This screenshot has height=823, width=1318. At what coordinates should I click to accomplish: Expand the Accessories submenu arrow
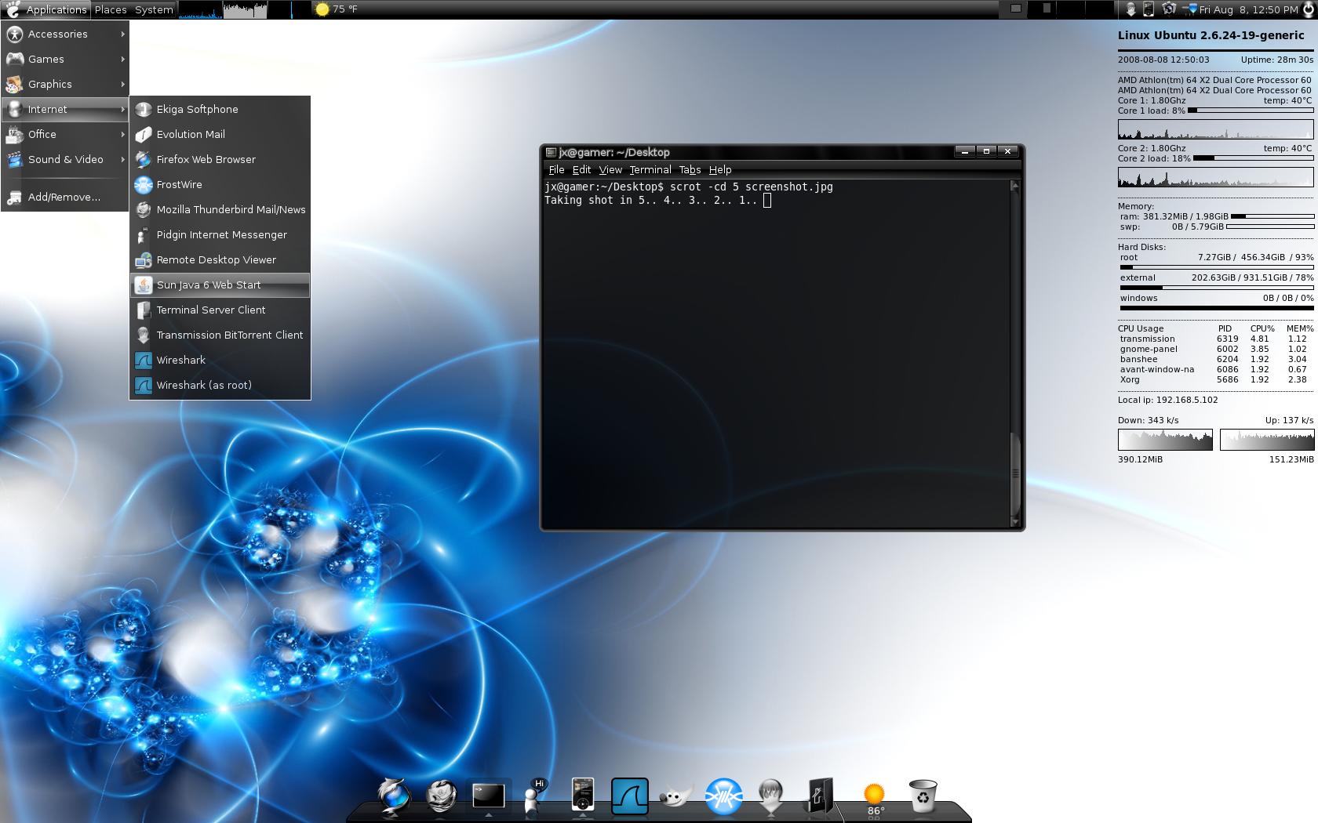123,34
